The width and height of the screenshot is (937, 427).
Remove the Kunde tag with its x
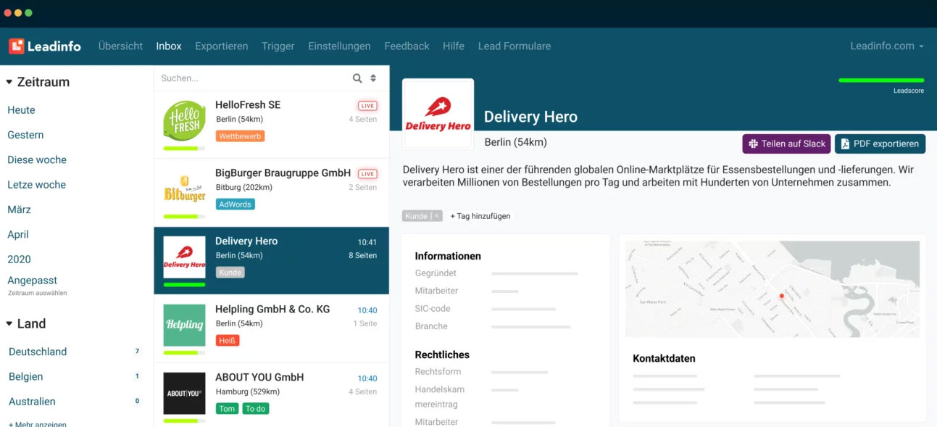[x=436, y=216]
